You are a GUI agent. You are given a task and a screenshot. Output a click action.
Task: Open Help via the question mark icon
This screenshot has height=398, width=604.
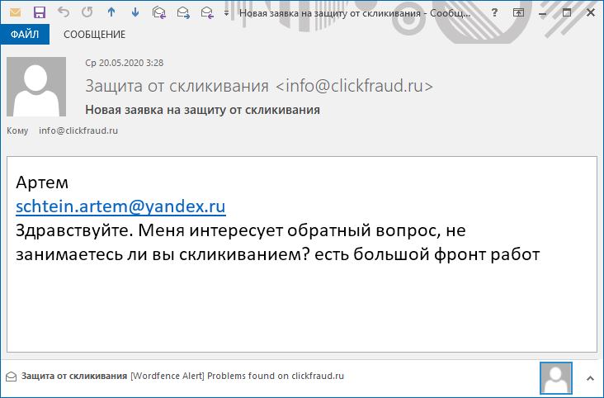[494, 12]
